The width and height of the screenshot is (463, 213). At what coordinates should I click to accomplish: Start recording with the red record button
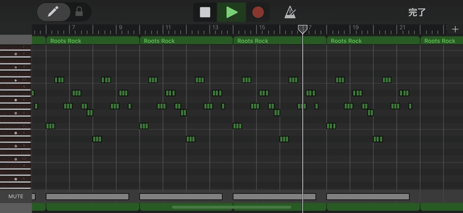pos(258,12)
